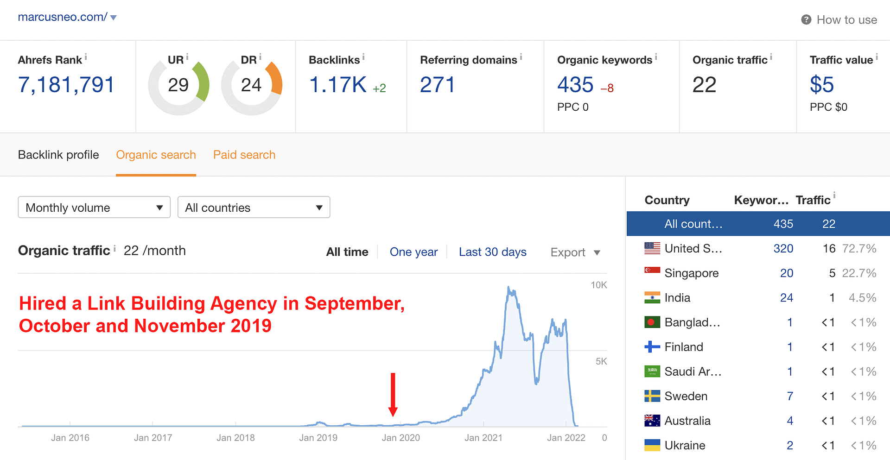Click the United States flag icon
The width and height of the screenshot is (890, 460).
(652, 248)
